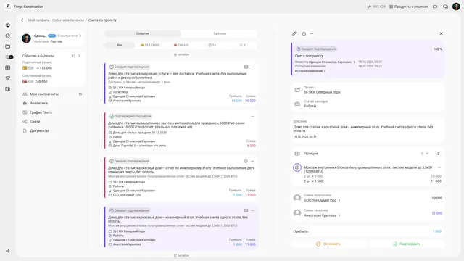Filter by 246 660 balance
The width and height of the screenshot is (464, 261).
[x=181, y=45]
